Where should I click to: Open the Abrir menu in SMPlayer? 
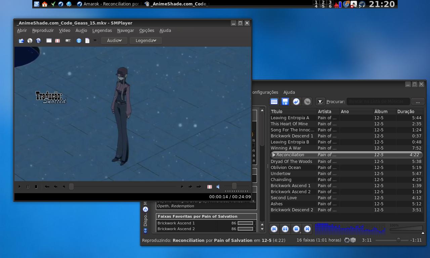22,31
